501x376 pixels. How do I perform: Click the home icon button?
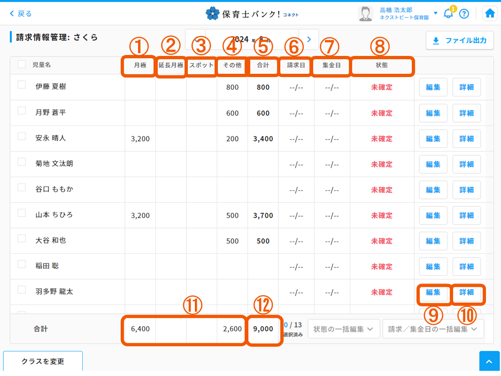click(490, 14)
